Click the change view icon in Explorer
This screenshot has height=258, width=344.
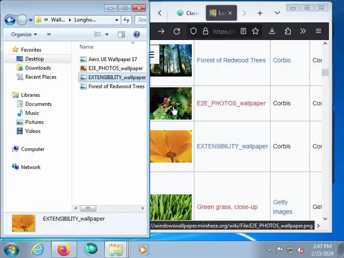point(98,34)
